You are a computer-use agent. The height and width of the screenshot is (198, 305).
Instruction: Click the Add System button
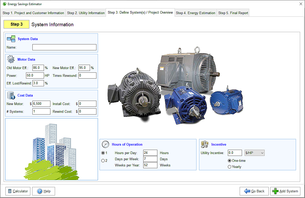pyautogui.click(x=285, y=191)
